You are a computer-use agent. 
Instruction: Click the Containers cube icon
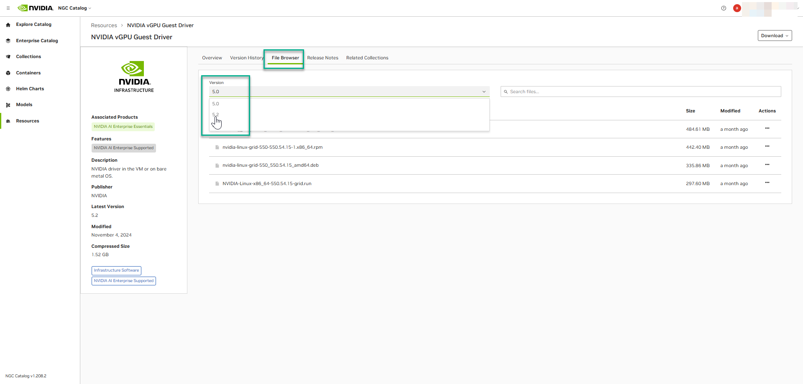[8, 73]
